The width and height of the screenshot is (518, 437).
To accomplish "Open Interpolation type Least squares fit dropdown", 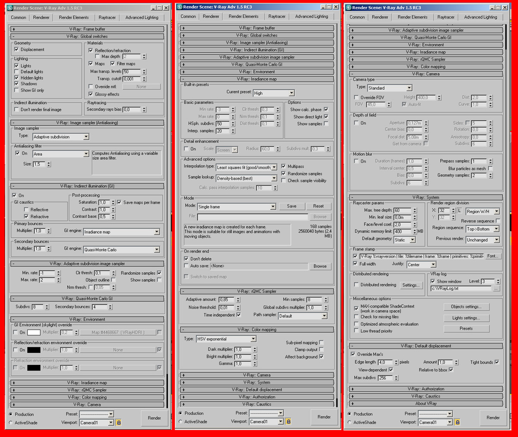I will (x=246, y=167).
